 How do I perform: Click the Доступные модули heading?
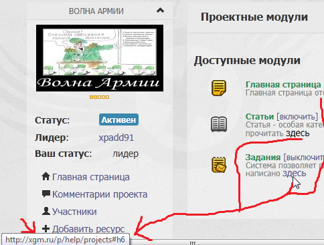coord(247,61)
